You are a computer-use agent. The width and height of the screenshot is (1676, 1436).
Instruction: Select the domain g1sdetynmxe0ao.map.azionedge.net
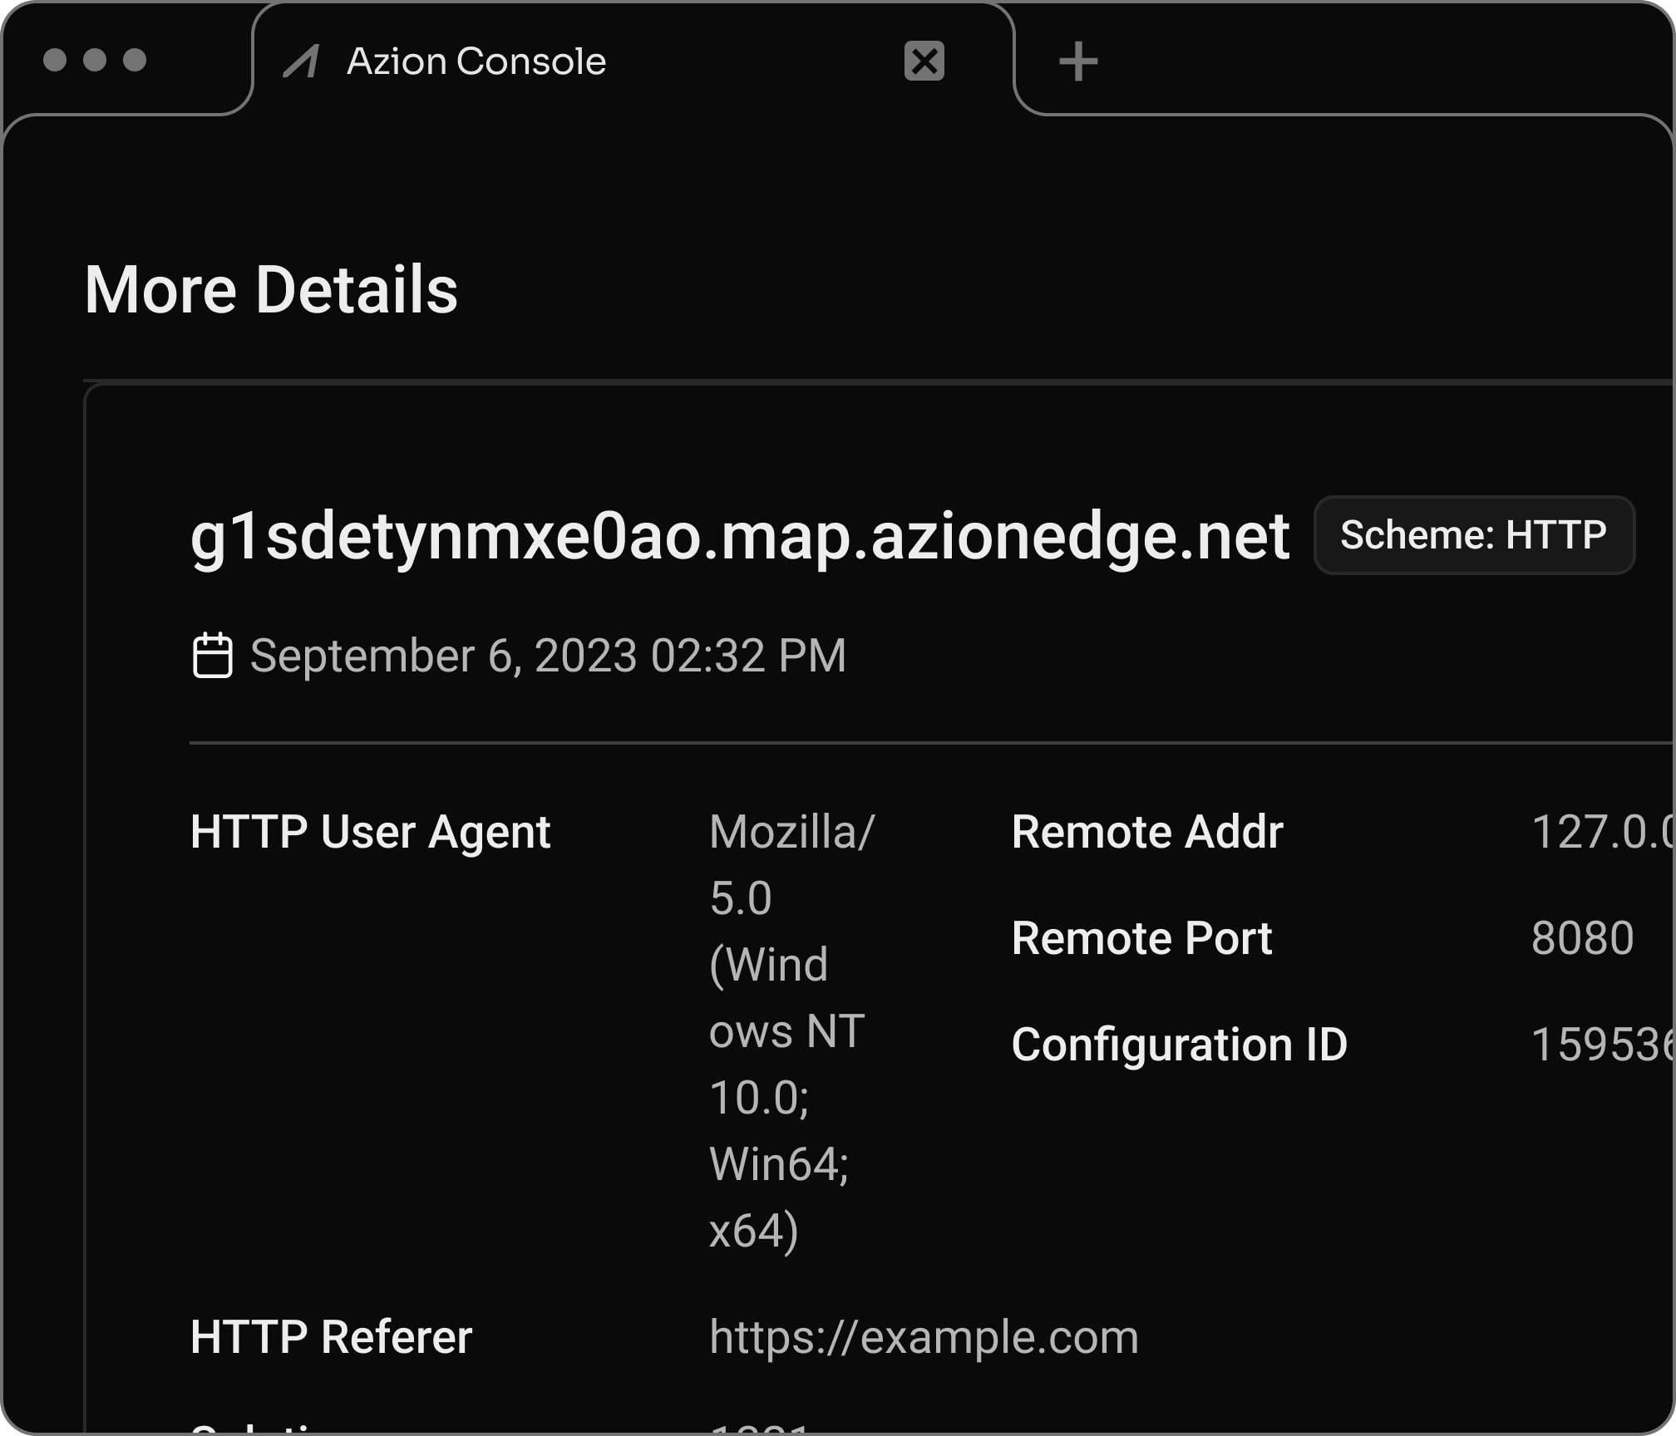(738, 537)
